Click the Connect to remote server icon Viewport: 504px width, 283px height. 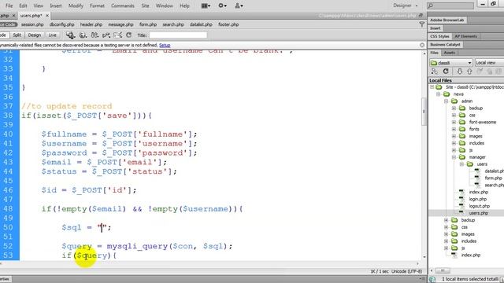435,72
